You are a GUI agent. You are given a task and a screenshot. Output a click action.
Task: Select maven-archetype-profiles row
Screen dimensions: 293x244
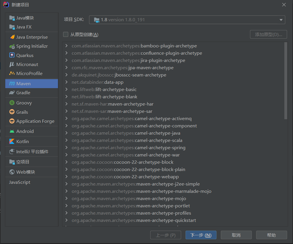click(173, 213)
